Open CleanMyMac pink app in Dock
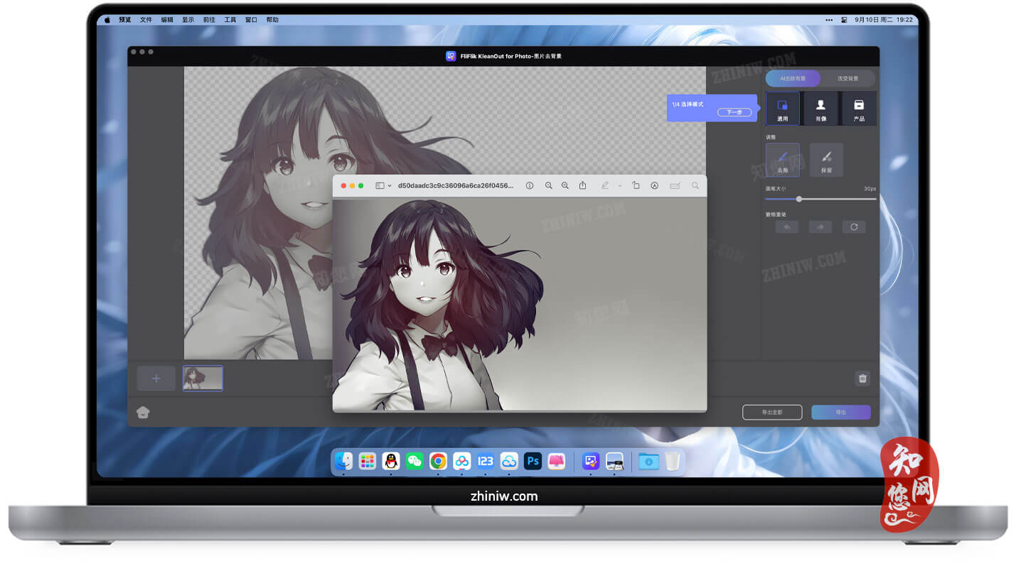The image size is (1016, 566). pos(557,461)
